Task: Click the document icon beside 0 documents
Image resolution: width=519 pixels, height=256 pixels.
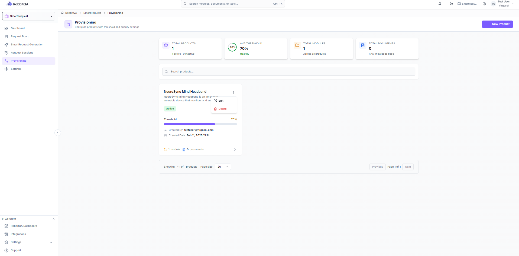Action: (184, 150)
